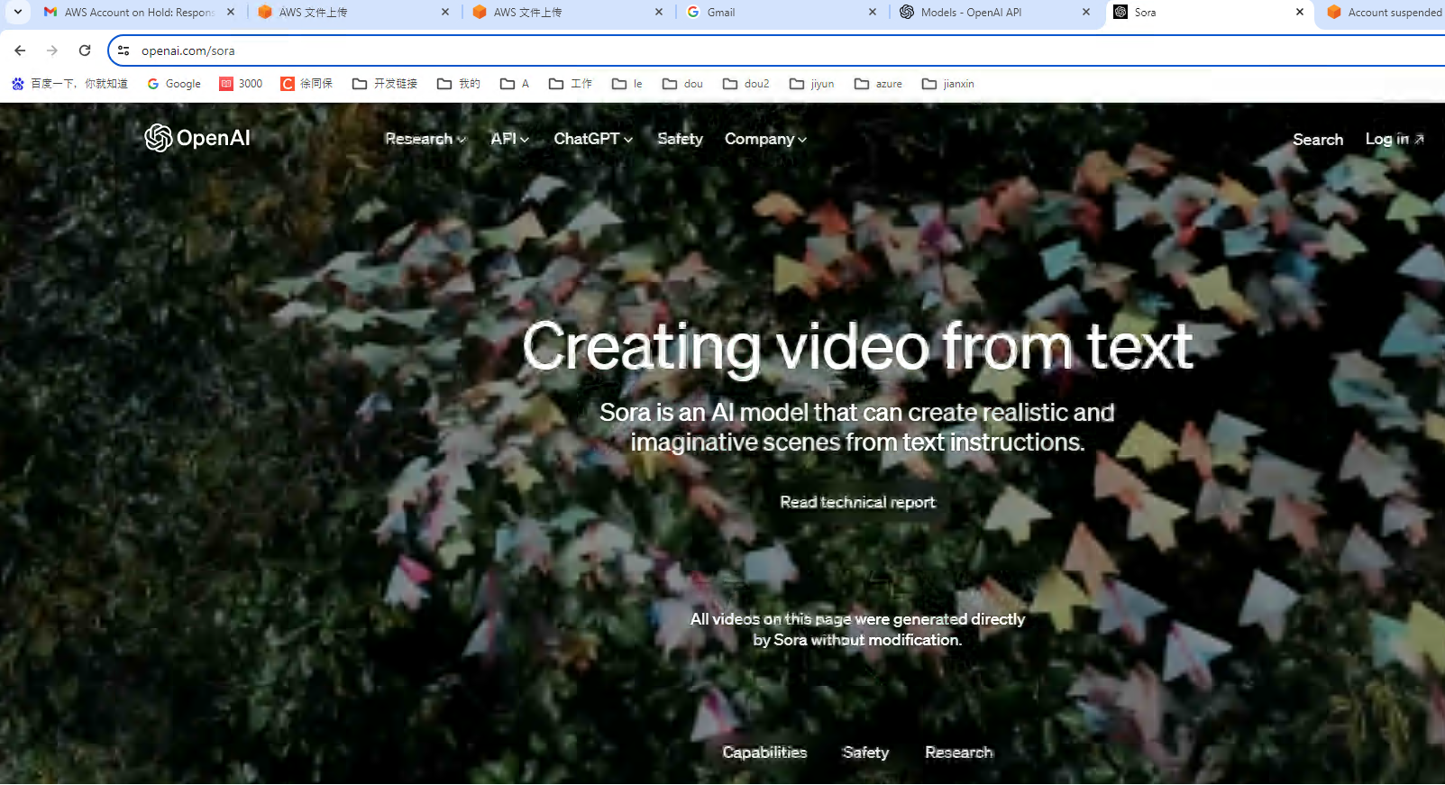Go back with the browser back arrow
This screenshot has height=785, width=1445.
coord(20,50)
